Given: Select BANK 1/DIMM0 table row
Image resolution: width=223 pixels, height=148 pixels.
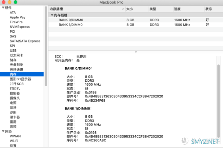Looking at the screenshot, I should point(136,25).
